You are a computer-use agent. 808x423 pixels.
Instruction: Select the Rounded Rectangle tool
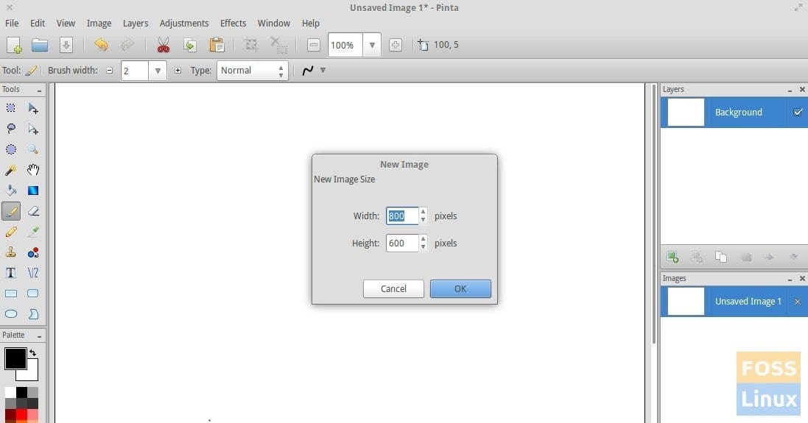tap(33, 294)
